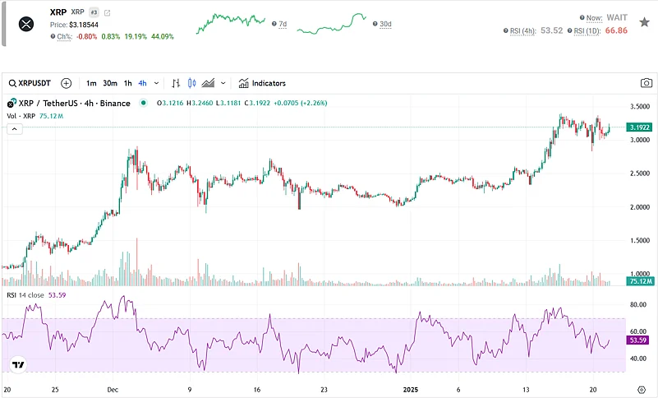This screenshot has height=398, width=658.
Task: Switch to 30m timeframe
Action: tap(110, 83)
